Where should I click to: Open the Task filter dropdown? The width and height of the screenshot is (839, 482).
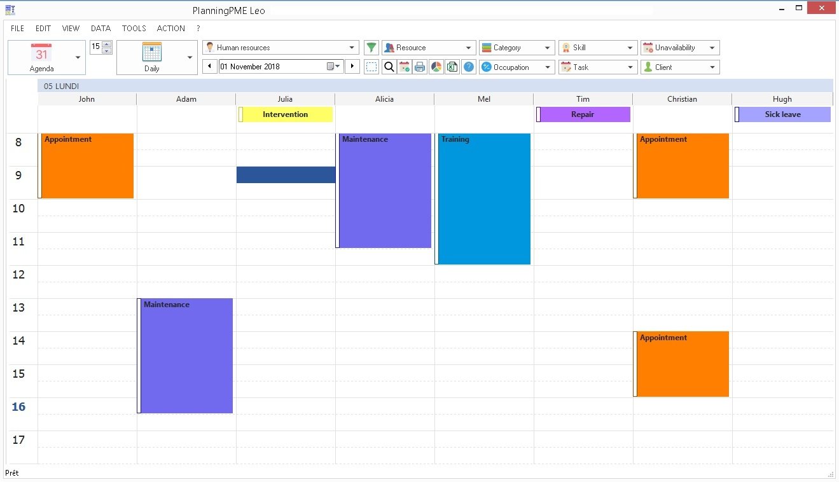598,67
